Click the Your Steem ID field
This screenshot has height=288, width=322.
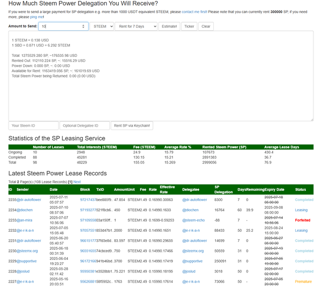(x=34, y=126)
